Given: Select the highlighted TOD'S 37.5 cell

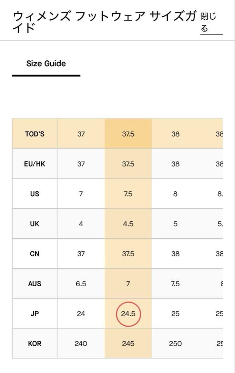Looking at the screenshot, I should coord(128,134).
